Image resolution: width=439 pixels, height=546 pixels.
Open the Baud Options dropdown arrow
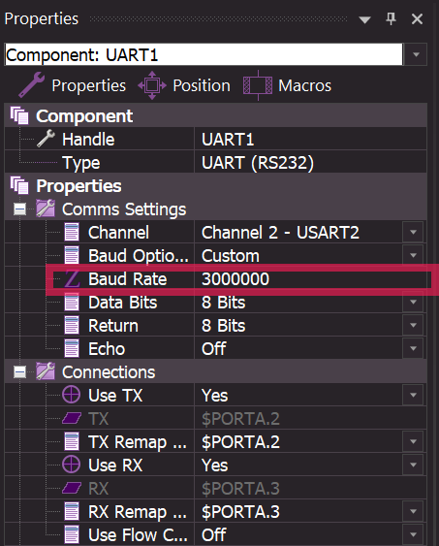[413, 255]
